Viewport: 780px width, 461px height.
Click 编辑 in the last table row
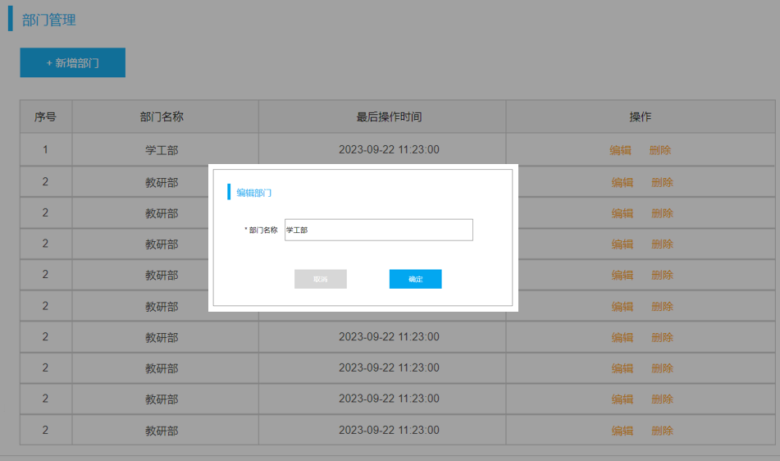(623, 431)
